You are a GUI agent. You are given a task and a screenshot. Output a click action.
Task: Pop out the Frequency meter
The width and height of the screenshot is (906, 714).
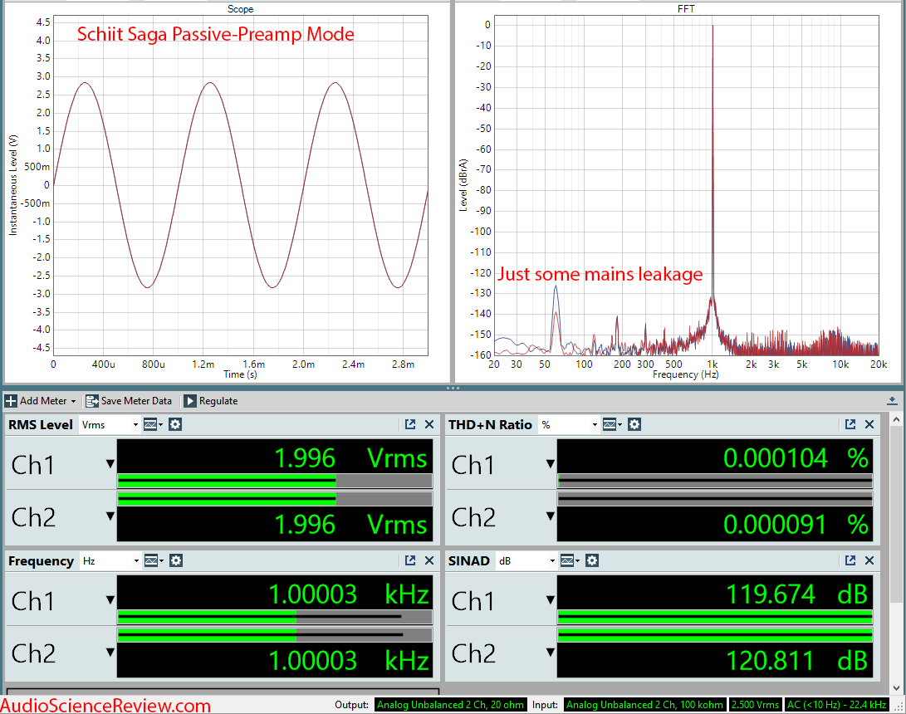[x=410, y=560]
